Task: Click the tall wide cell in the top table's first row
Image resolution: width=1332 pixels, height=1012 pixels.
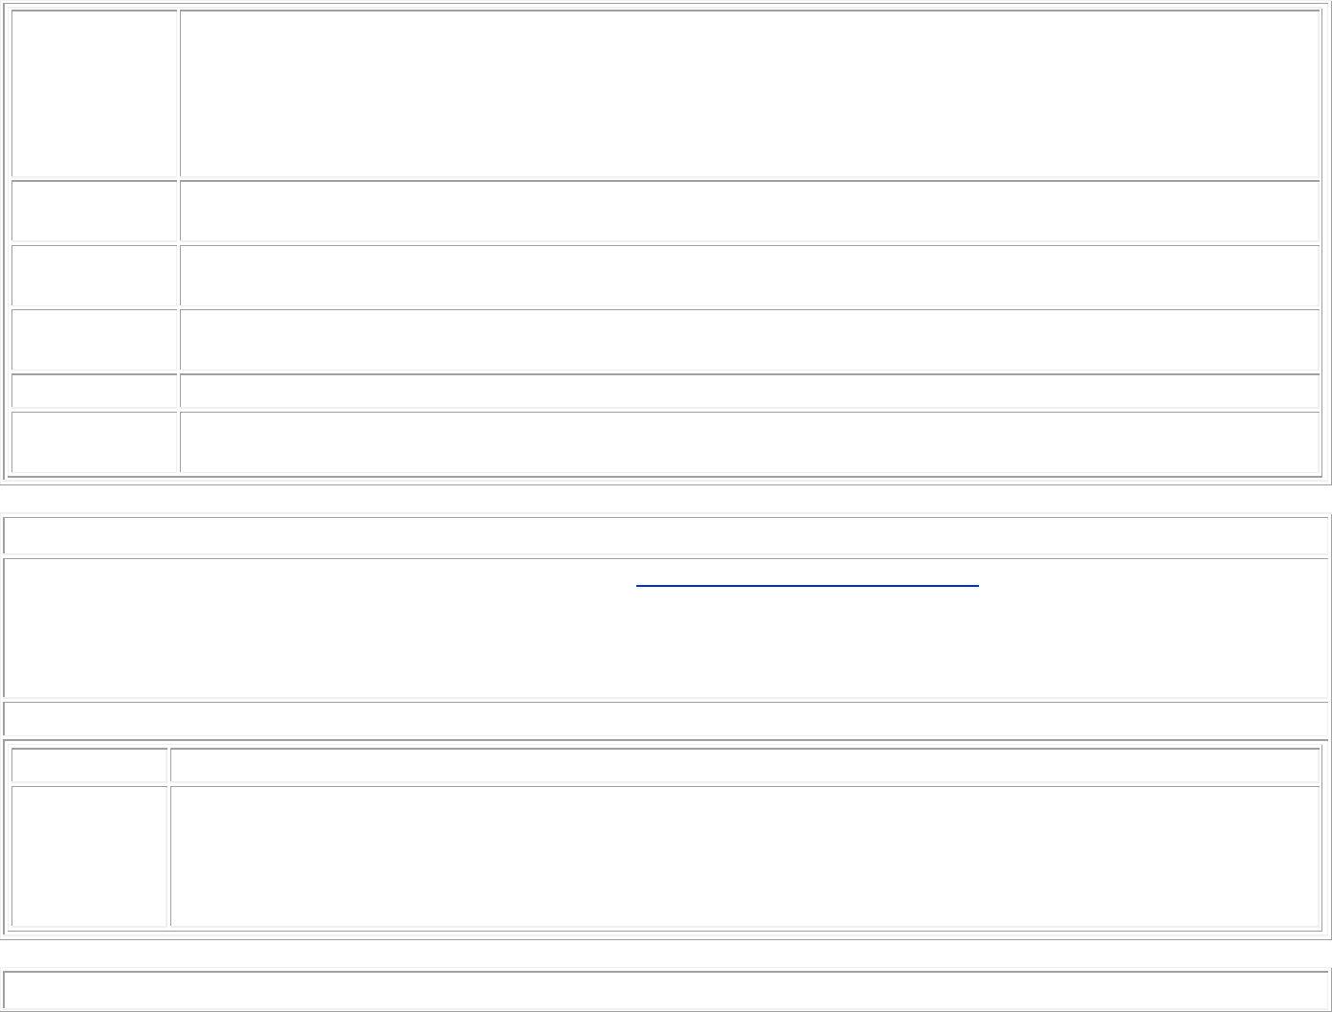Action: pyautogui.click(x=749, y=94)
